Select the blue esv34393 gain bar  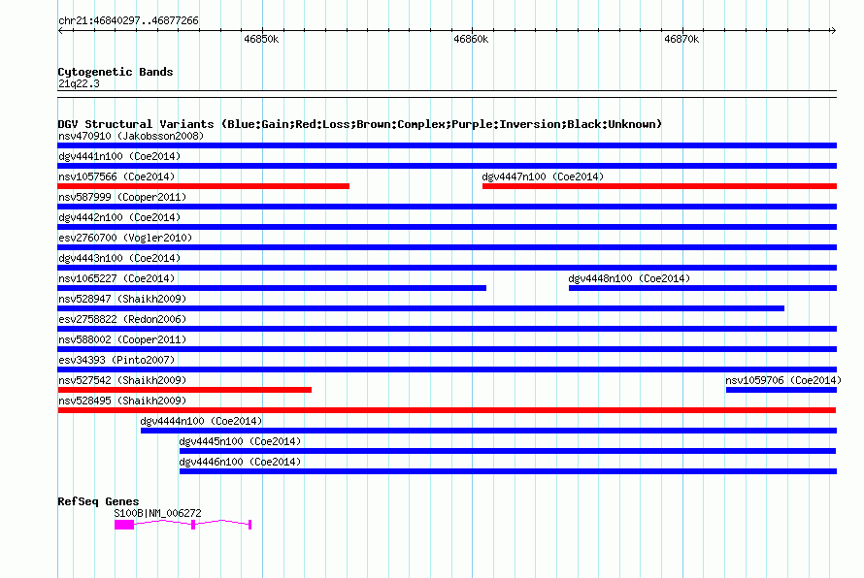tap(447, 369)
